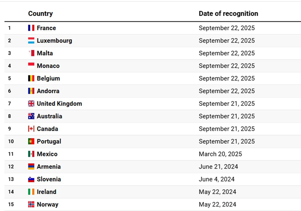This screenshot has width=301, height=211.
Task: Click the Belgium flag icon
Action: click(x=31, y=78)
